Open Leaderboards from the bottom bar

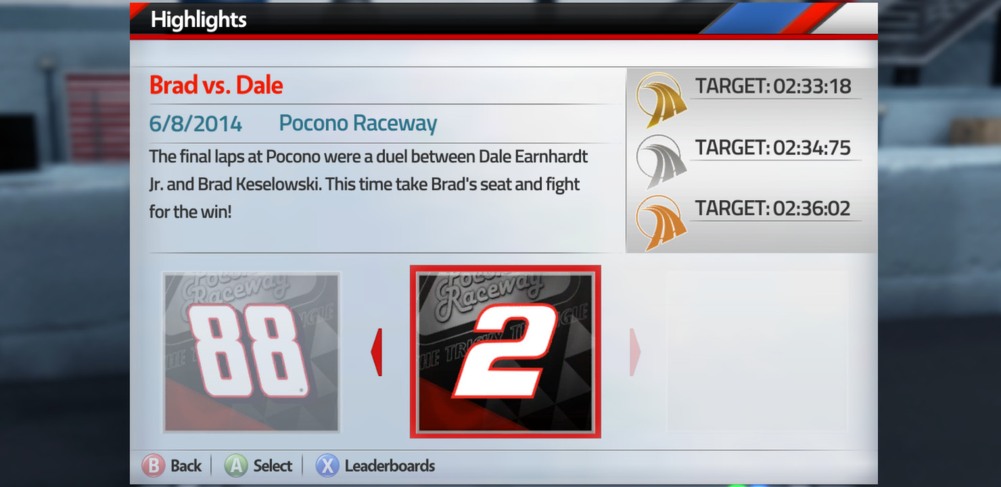coord(390,466)
